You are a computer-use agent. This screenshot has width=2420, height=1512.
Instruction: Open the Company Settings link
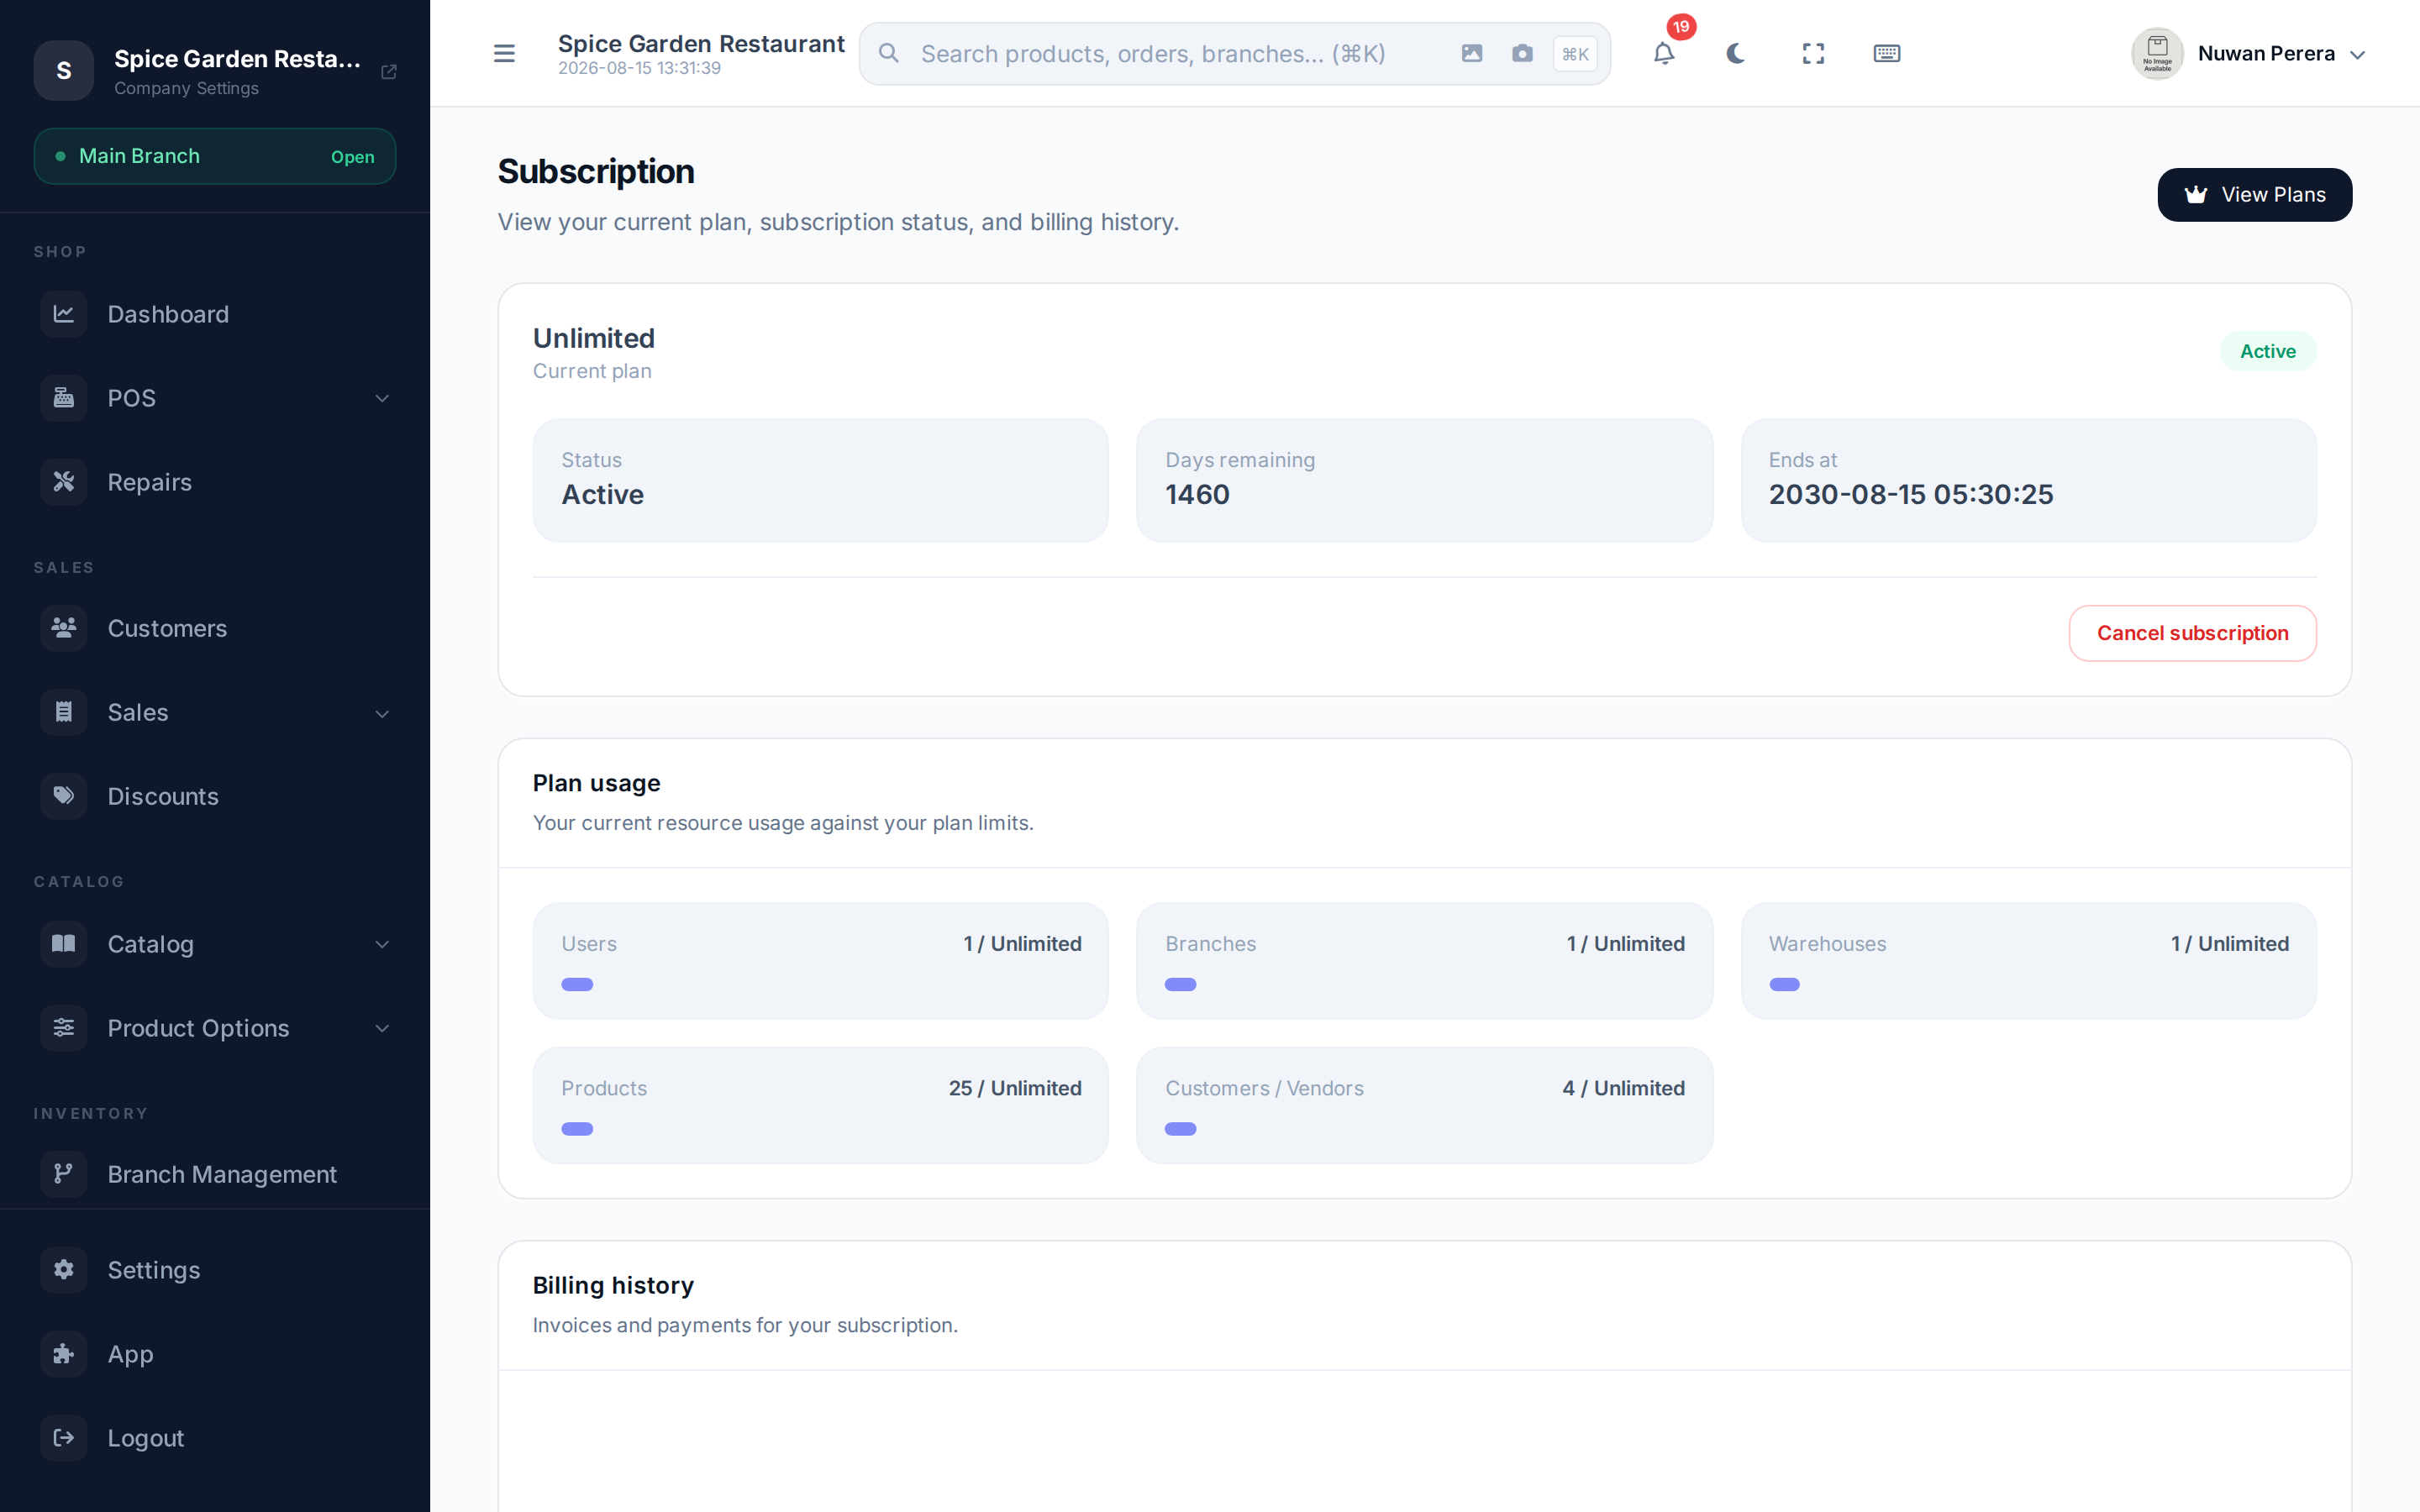tap(186, 88)
